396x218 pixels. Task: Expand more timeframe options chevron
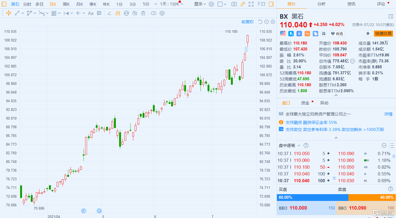click(156, 4)
